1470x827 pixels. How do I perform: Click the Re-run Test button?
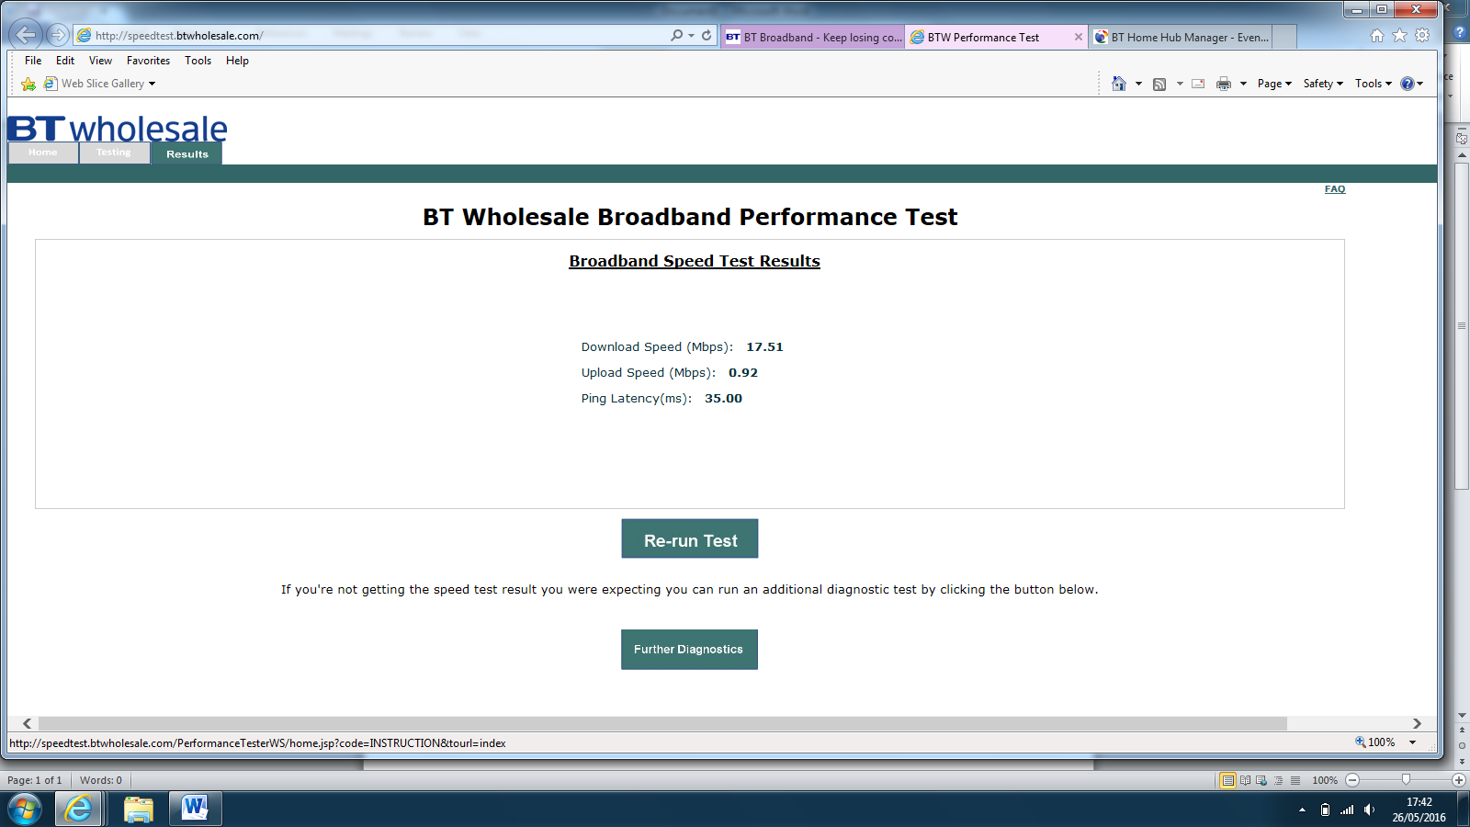click(689, 539)
